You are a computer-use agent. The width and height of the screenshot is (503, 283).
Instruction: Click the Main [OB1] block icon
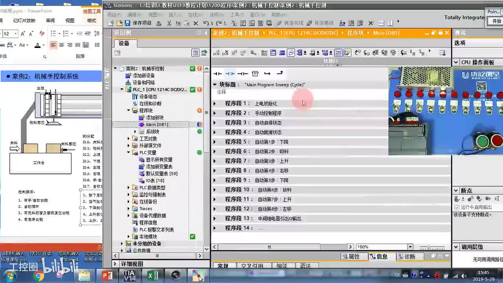click(141, 125)
